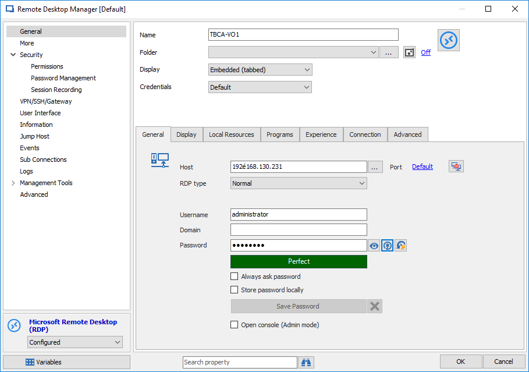Select the General tab

click(153, 134)
